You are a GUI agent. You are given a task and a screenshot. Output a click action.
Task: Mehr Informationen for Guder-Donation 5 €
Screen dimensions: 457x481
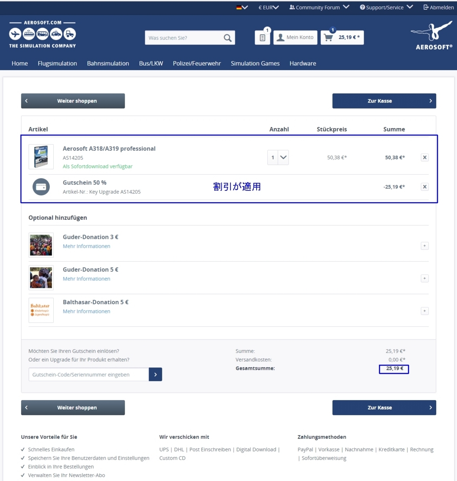pos(87,279)
